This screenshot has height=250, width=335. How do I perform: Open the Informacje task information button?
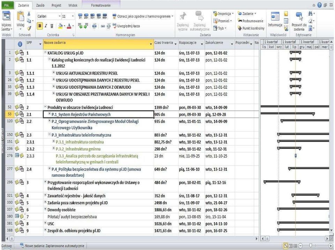[x=275, y=20]
